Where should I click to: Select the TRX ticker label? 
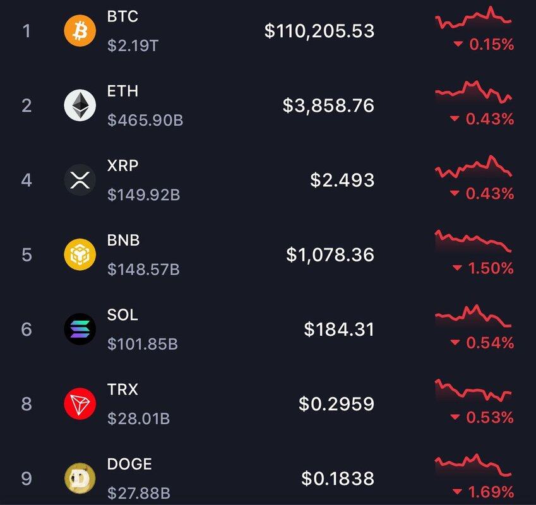point(122,389)
